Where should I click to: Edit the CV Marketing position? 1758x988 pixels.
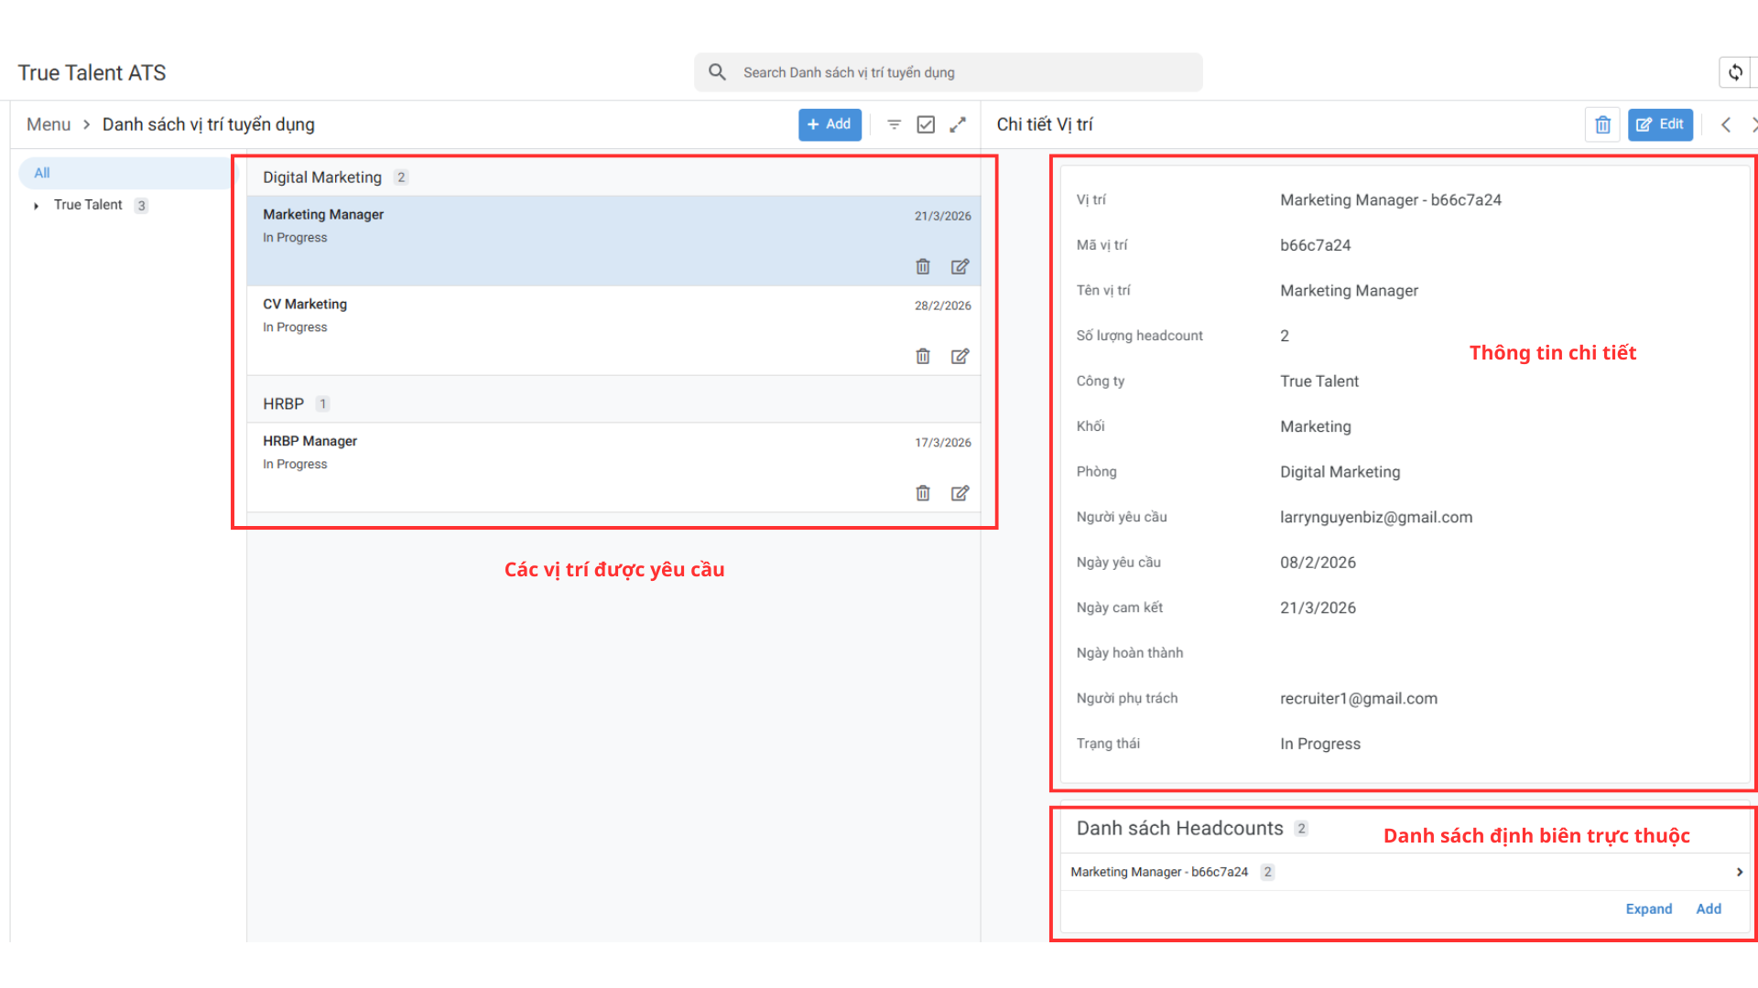tap(960, 356)
